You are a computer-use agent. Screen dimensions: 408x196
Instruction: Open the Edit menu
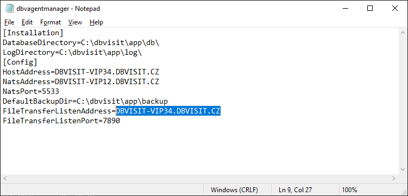pos(27,22)
